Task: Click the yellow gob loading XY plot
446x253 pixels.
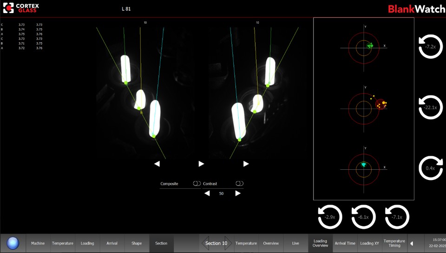Action: [364, 109]
